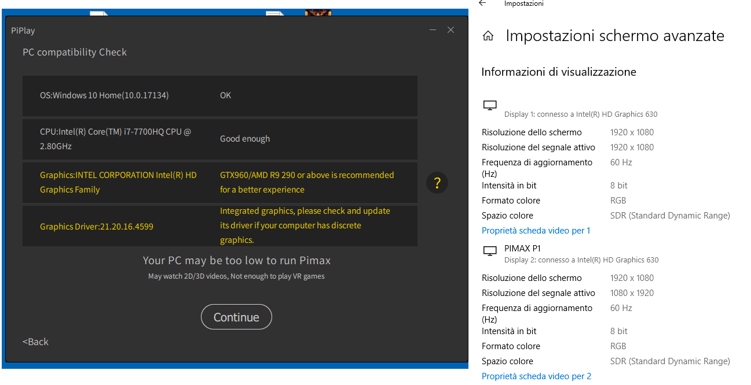Click PIMAX P1's Risoluzione del segnale attivo label
Screen dimensions: 751x385
538,293
